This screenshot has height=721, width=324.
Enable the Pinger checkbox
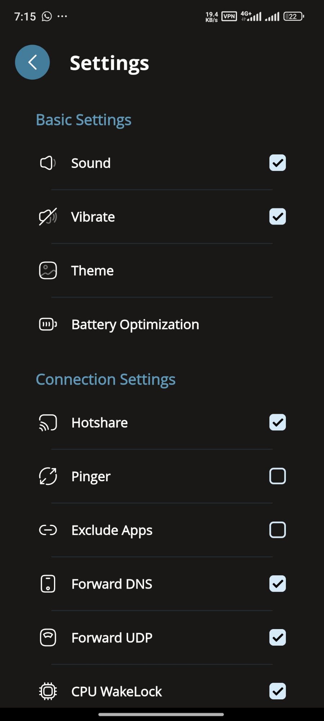(x=278, y=476)
